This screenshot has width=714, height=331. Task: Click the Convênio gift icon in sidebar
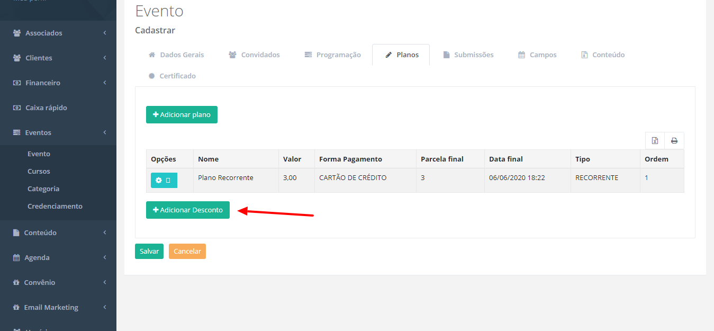16,283
